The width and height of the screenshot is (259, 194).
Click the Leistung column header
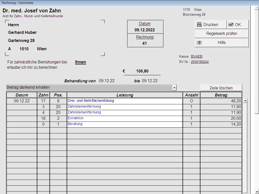(125, 95)
